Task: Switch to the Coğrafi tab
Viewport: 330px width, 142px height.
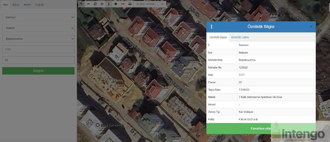Action: tap(39, 4)
